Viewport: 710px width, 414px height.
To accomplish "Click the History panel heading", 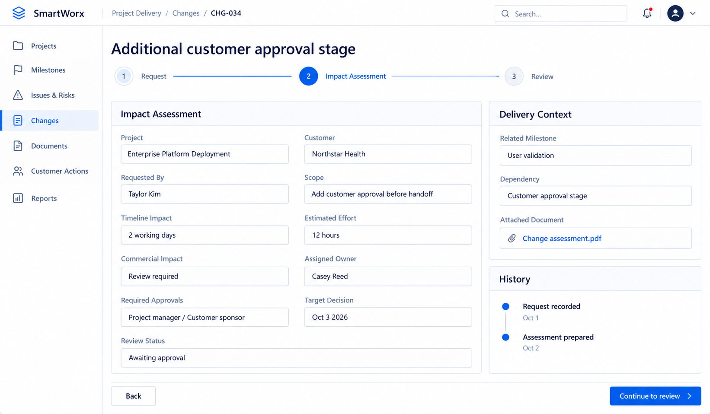I will tap(515, 279).
